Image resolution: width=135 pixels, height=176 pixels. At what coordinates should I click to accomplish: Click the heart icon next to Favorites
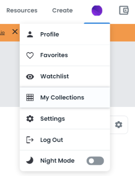click(30, 55)
